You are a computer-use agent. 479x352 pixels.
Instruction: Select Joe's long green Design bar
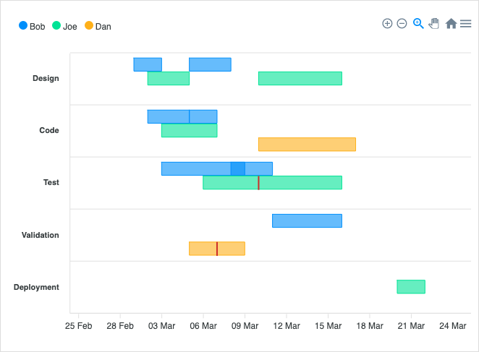tap(300, 79)
